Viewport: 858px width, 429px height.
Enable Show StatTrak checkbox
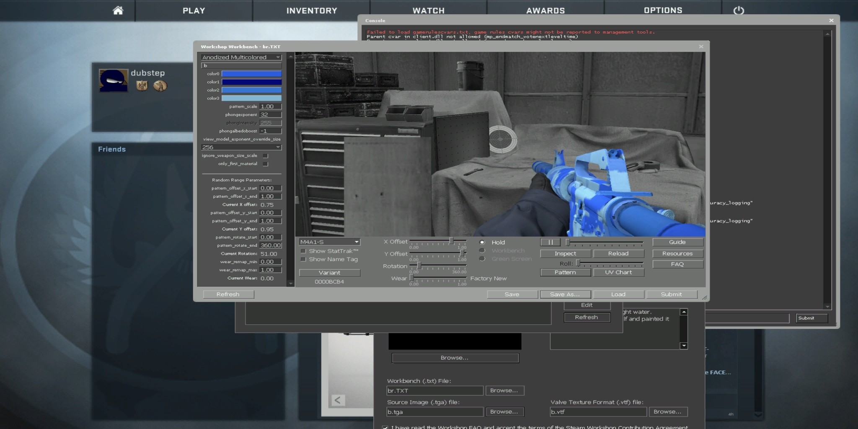pyautogui.click(x=303, y=251)
